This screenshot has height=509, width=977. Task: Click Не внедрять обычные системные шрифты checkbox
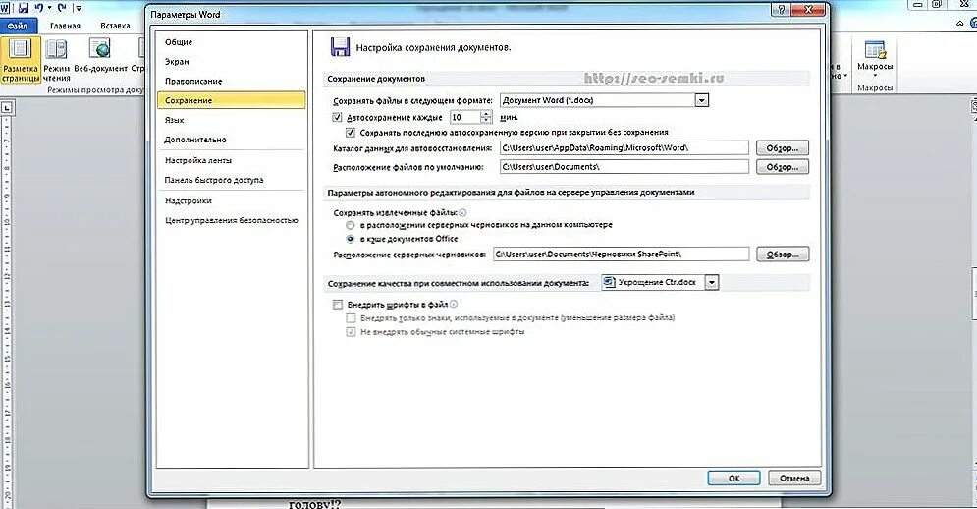tap(351, 332)
